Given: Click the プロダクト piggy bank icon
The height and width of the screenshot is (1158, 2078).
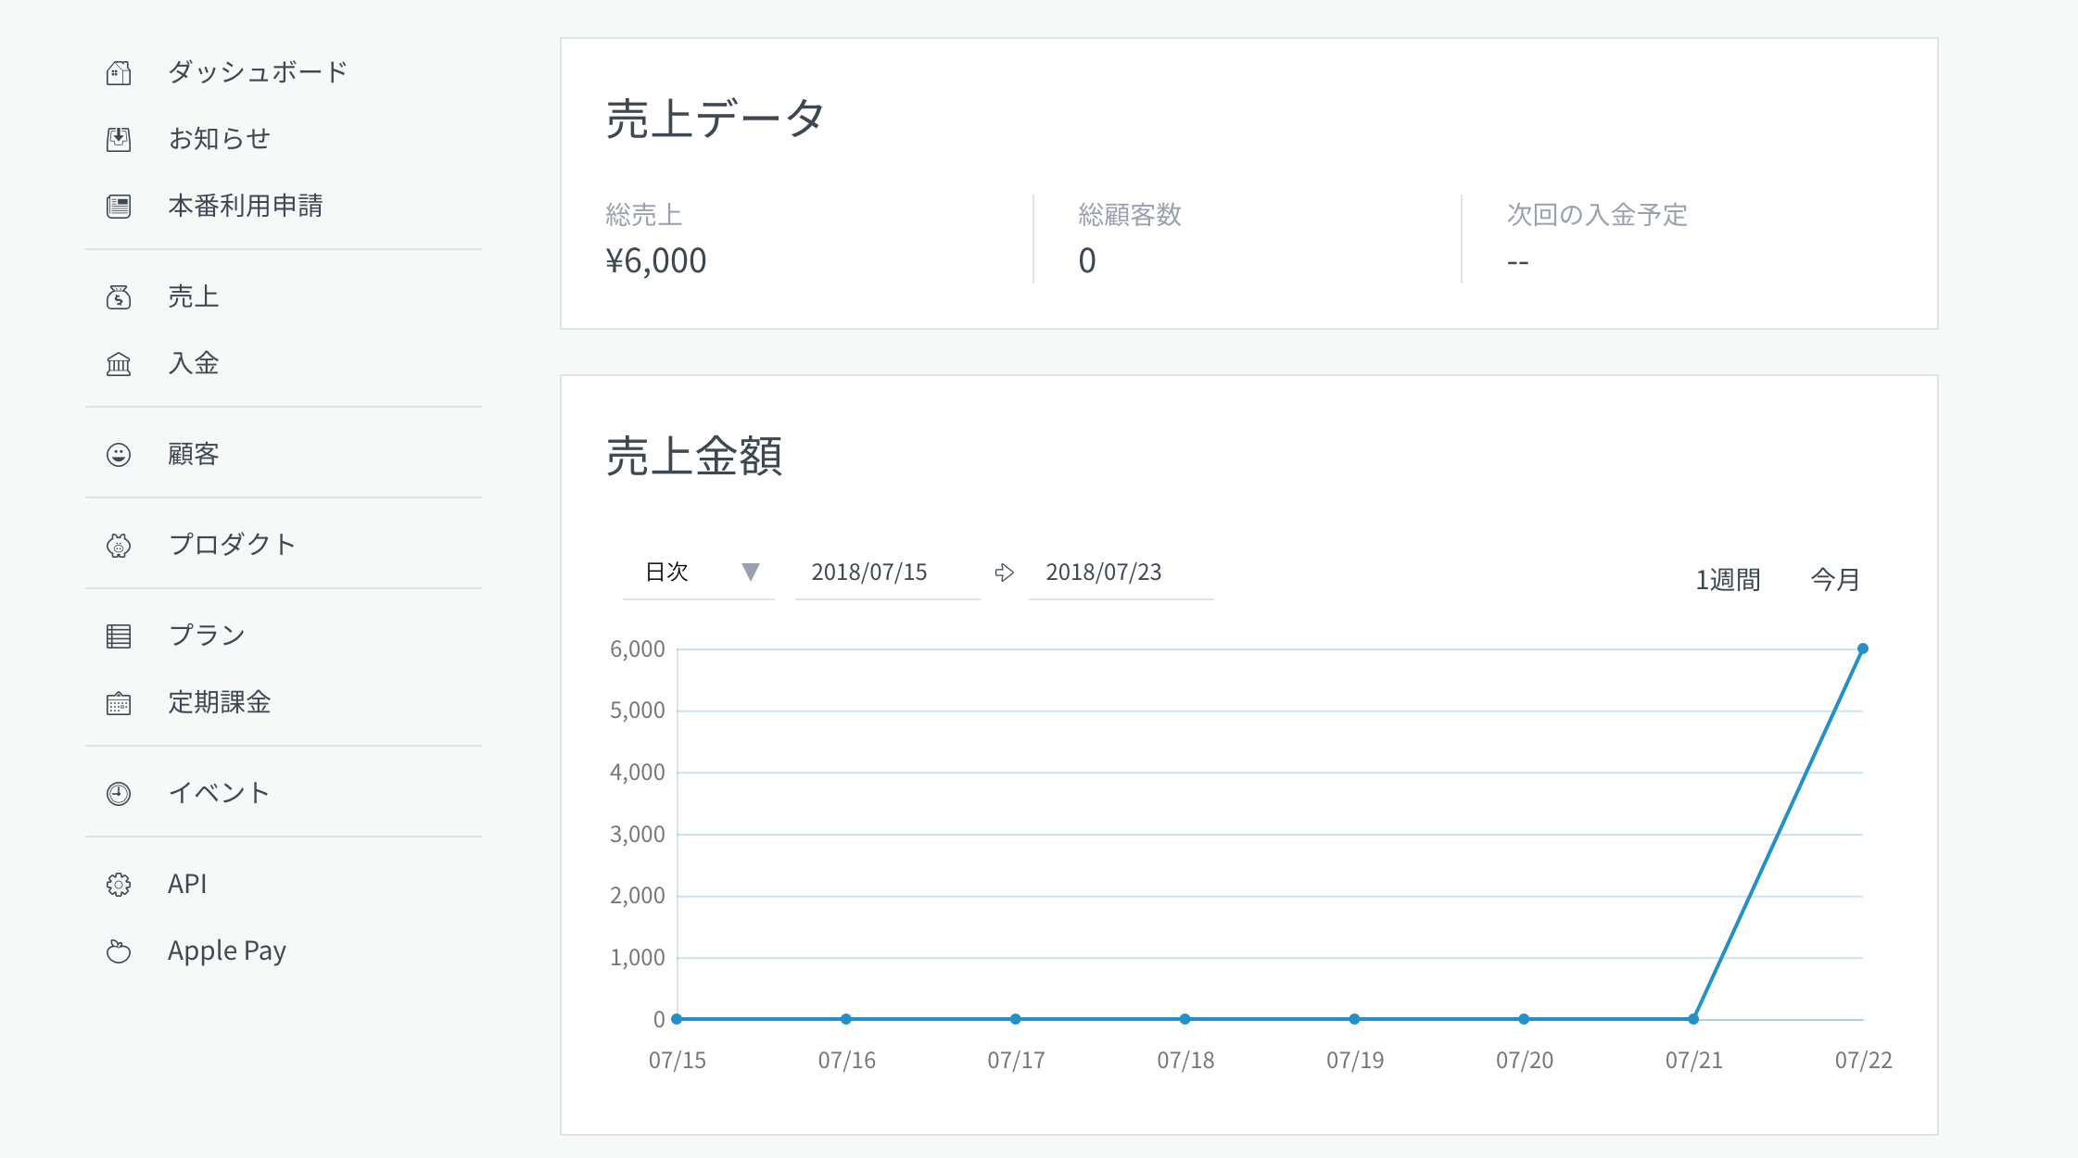Looking at the screenshot, I should [x=119, y=546].
